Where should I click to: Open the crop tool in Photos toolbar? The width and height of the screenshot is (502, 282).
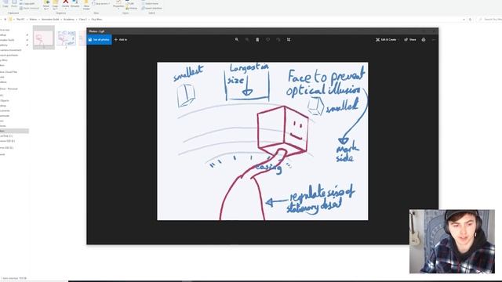tap(289, 40)
